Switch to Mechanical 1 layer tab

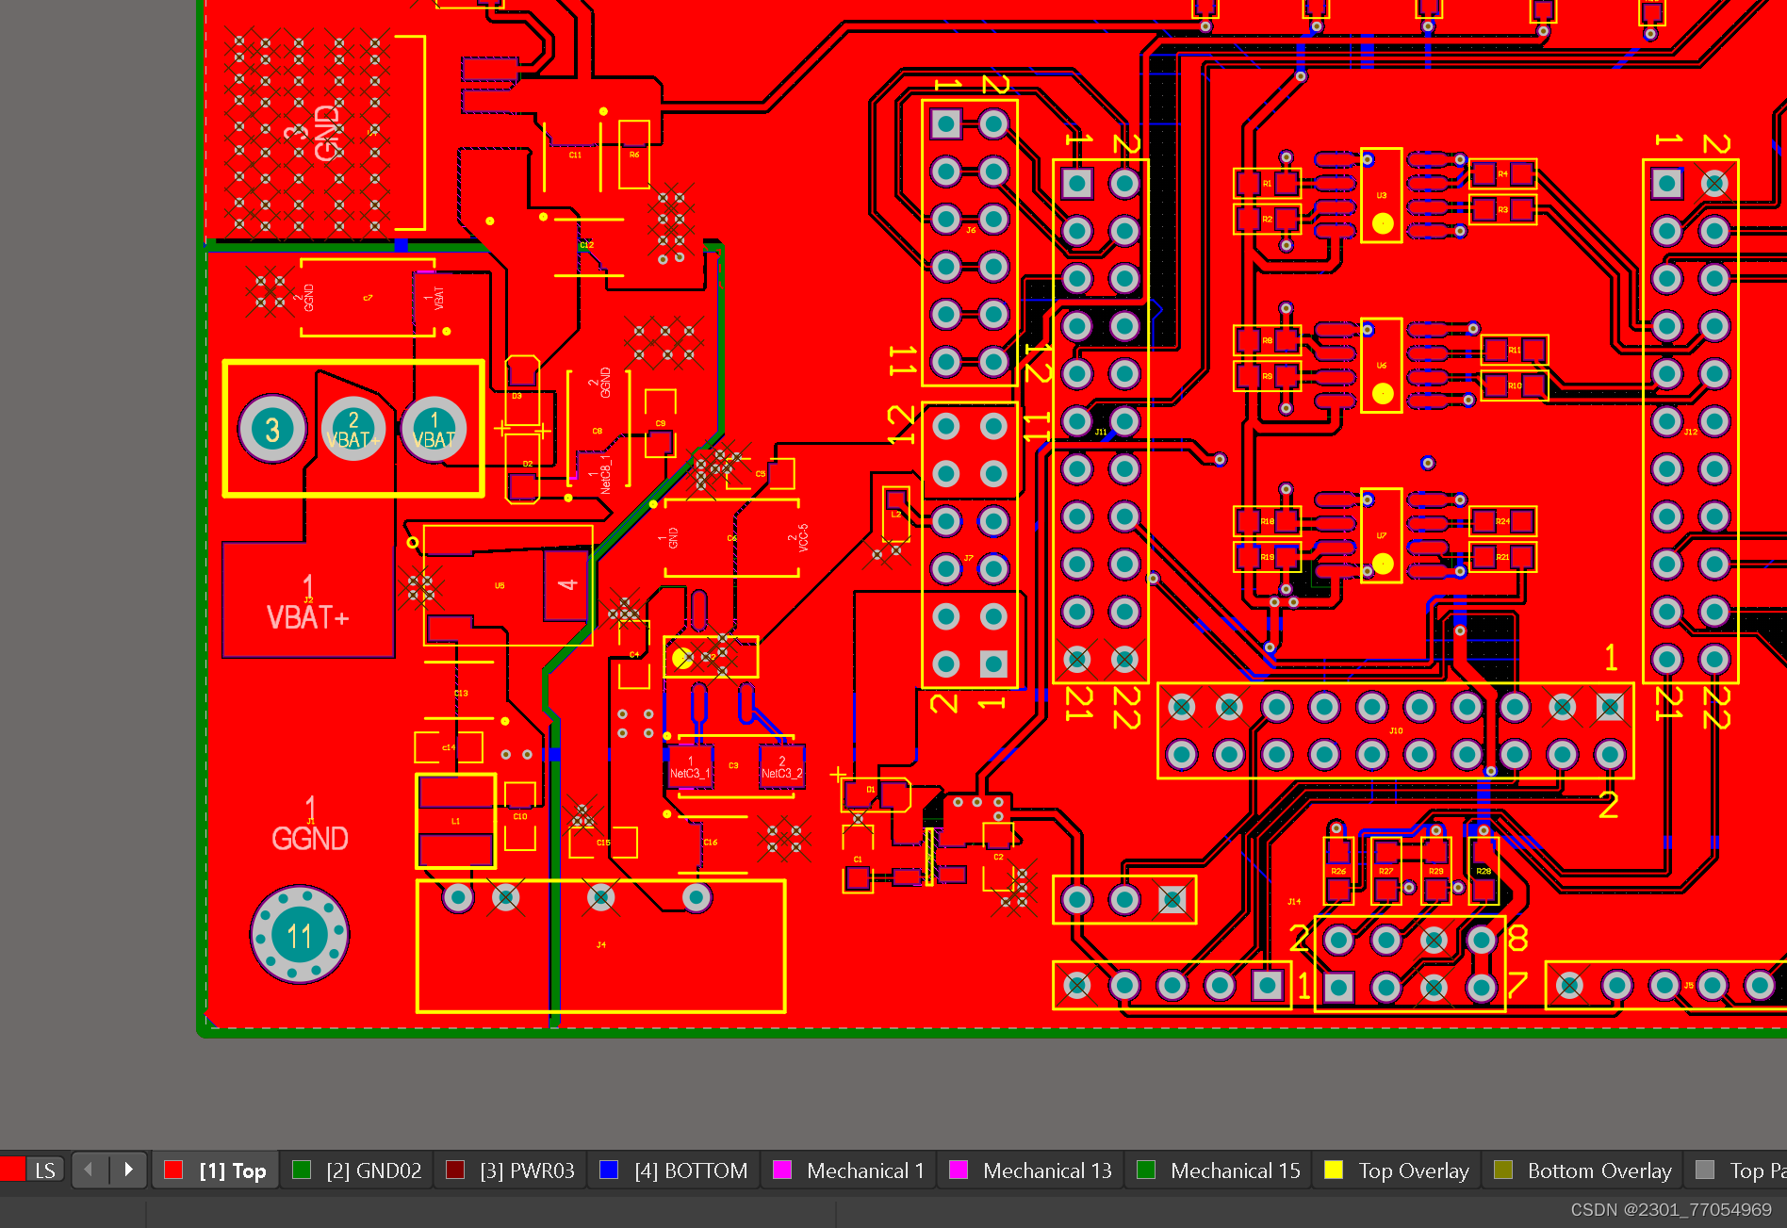849,1171
